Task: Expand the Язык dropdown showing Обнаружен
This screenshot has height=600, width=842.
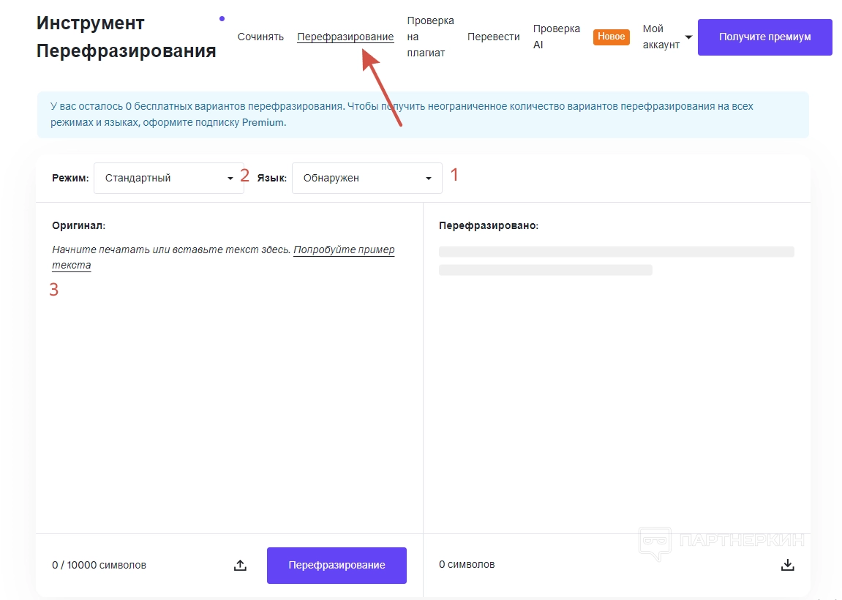Action: click(x=367, y=178)
